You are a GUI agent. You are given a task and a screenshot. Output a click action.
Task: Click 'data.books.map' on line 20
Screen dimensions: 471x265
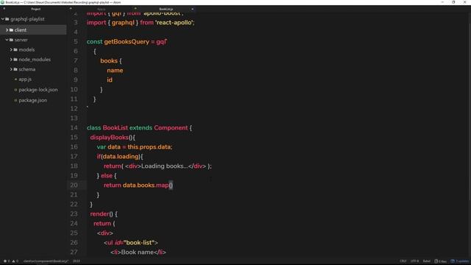146,185
